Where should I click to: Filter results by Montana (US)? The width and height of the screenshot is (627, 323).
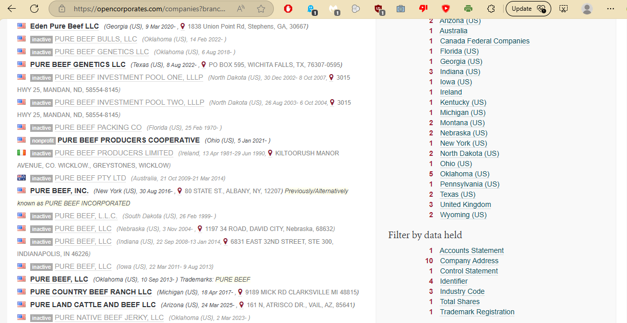coord(462,123)
